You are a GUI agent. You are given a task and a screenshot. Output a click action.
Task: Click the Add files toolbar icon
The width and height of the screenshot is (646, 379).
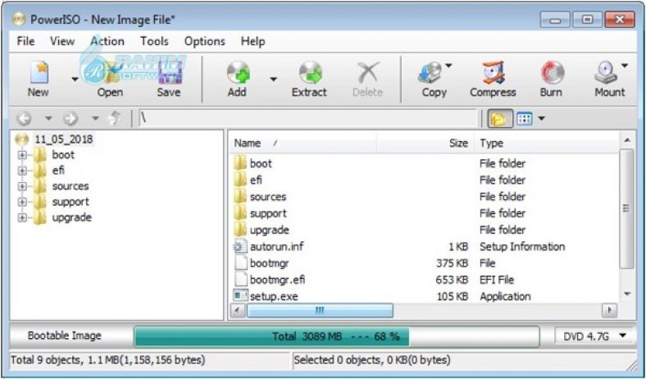coord(238,73)
